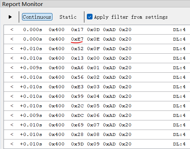
Task: Click the Report Monitor panel title
Action: click(x=23, y=4)
